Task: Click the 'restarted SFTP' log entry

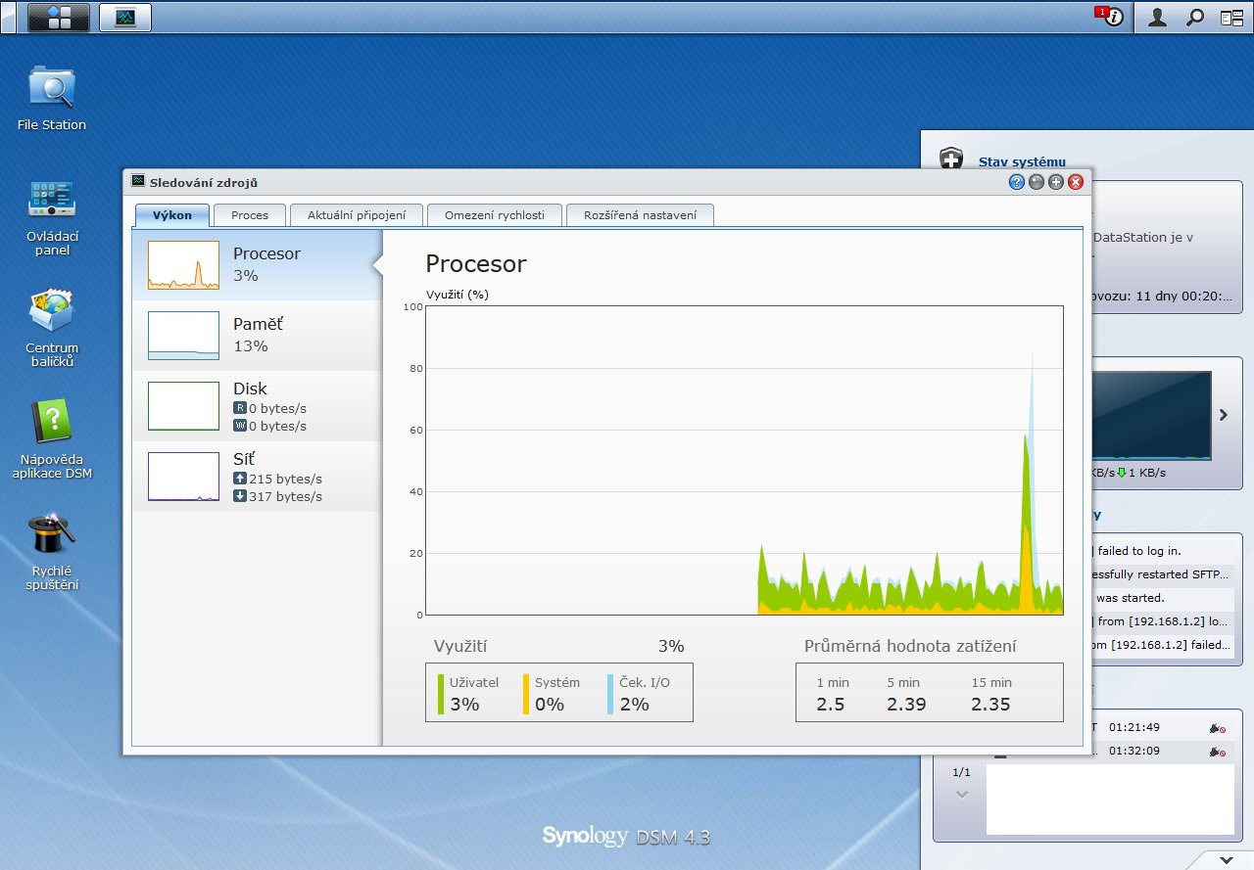Action: tap(1165, 574)
